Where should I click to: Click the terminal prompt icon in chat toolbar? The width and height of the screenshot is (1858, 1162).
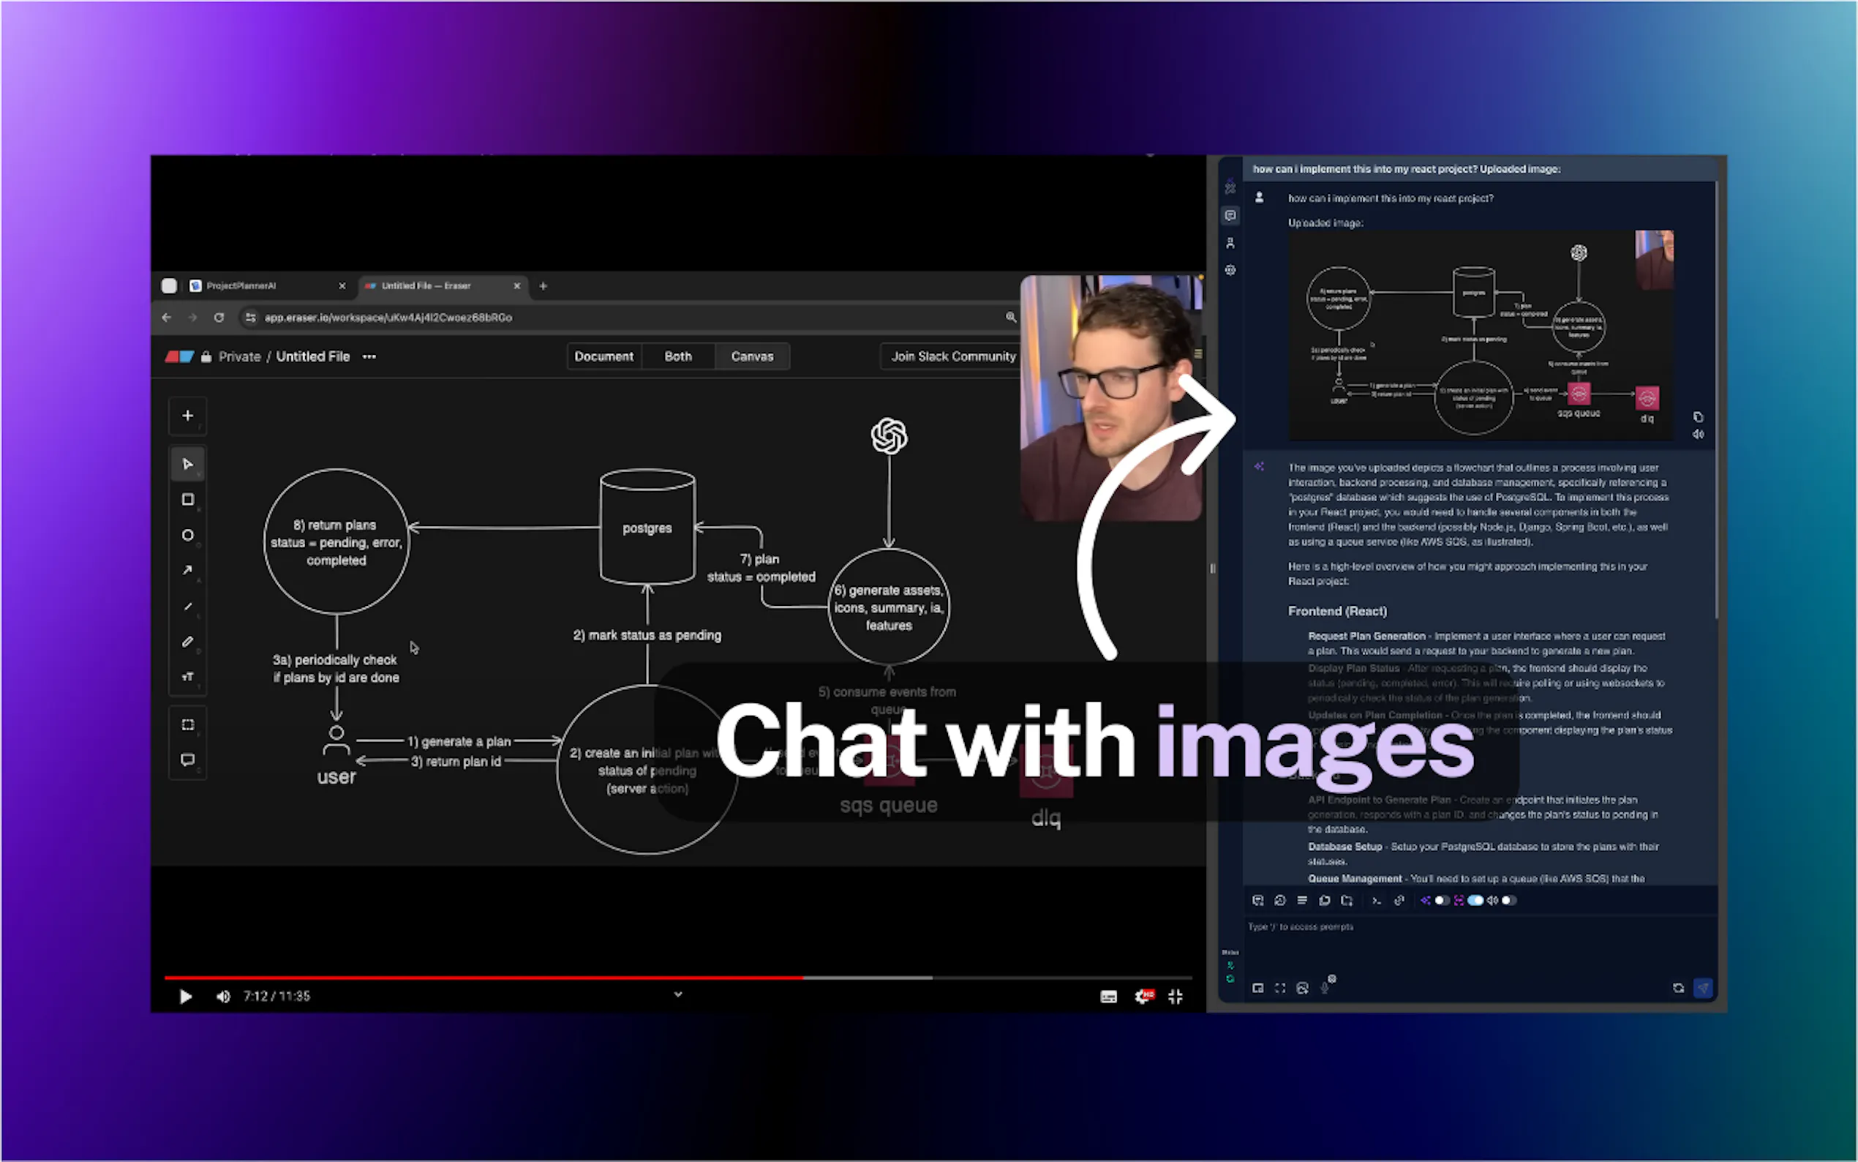click(x=1377, y=901)
